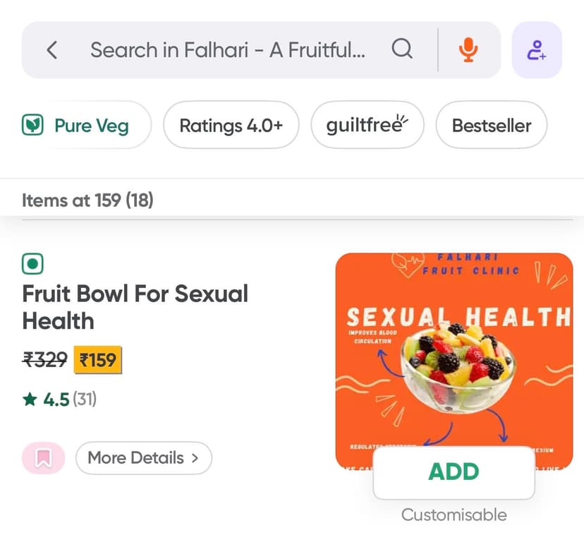584x547 pixels.
Task: Tap the yellow ₹159 price tag
Action: [98, 361]
